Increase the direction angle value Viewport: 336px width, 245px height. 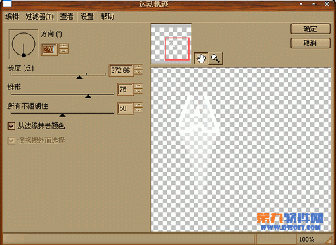coord(64,46)
